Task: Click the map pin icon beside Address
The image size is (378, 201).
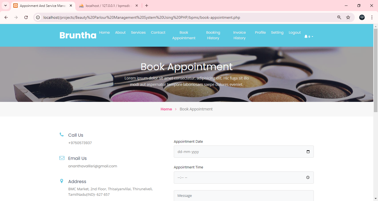Action: click(61, 181)
